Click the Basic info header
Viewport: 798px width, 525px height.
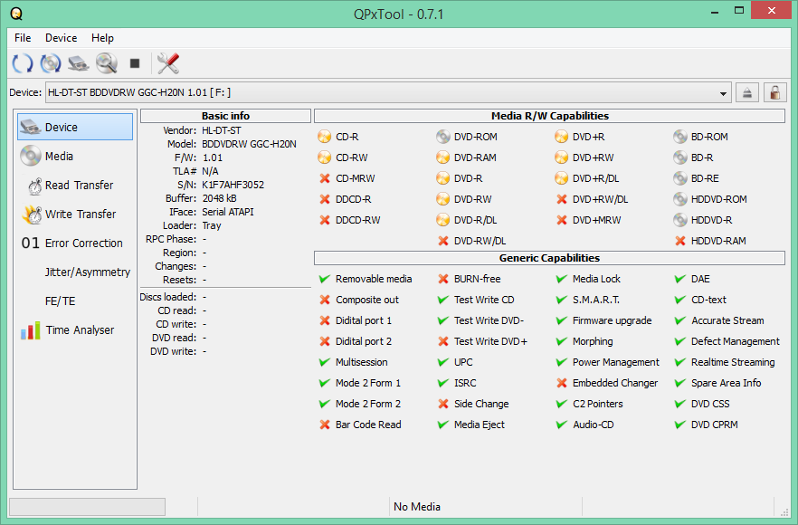225,116
